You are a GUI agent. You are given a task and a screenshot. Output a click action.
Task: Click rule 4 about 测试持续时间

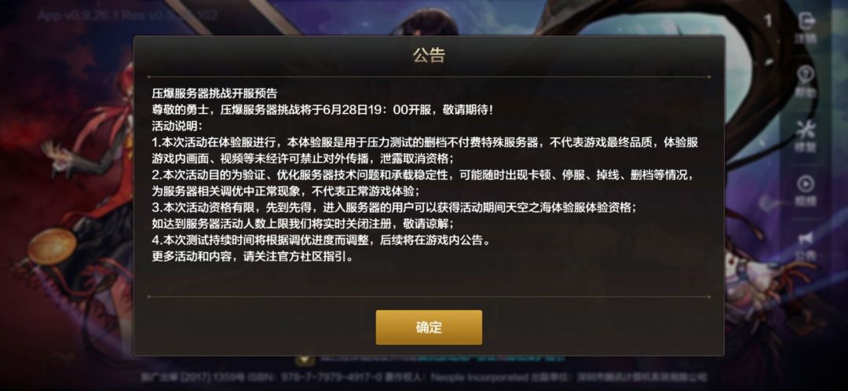[x=321, y=240]
